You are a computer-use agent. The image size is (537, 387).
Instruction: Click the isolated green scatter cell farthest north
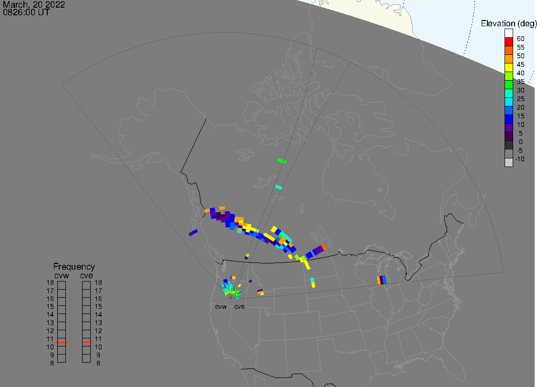[x=282, y=161]
